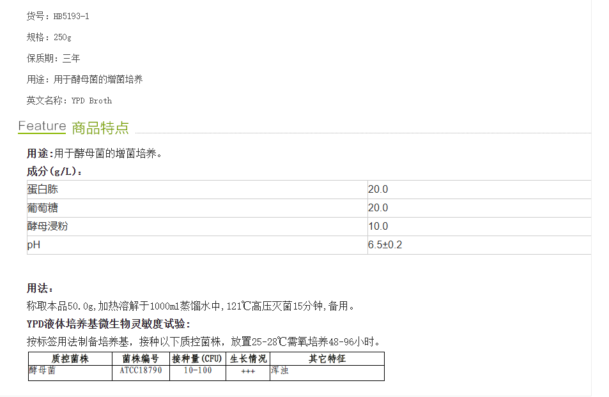Viewport: 609px width, 397px height.
Task: Click the English name YPD Broth
Action: [91, 101]
